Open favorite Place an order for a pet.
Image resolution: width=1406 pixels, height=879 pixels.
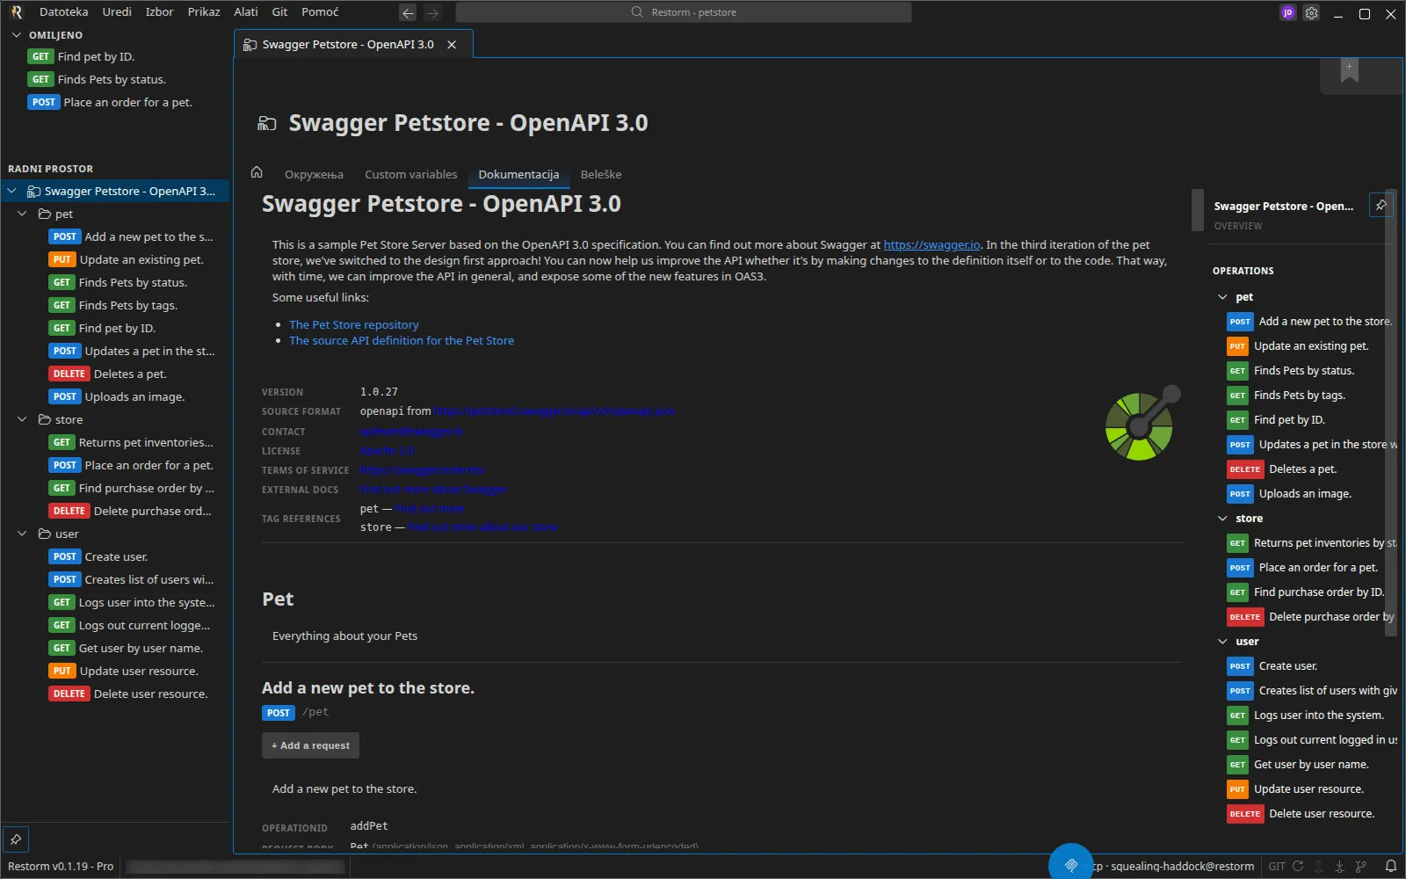pyautogui.click(x=127, y=102)
